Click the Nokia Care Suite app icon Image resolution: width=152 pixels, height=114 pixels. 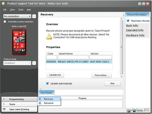pyautogui.click(x=3, y=4)
